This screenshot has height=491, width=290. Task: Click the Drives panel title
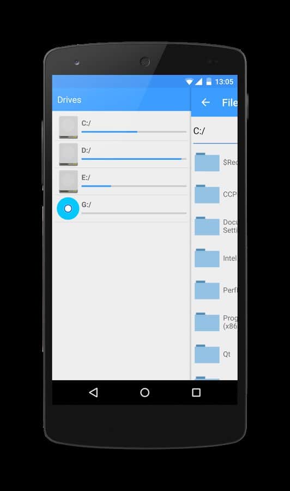coord(69,100)
